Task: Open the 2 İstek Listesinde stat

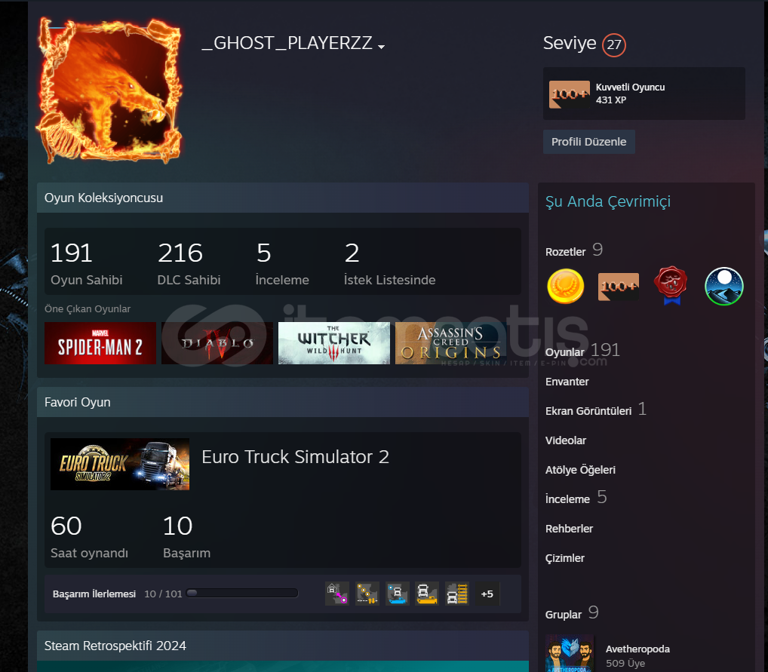Action: (x=389, y=263)
